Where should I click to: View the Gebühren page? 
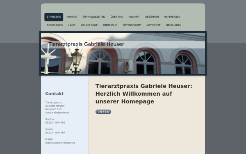[x=152, y=17]
